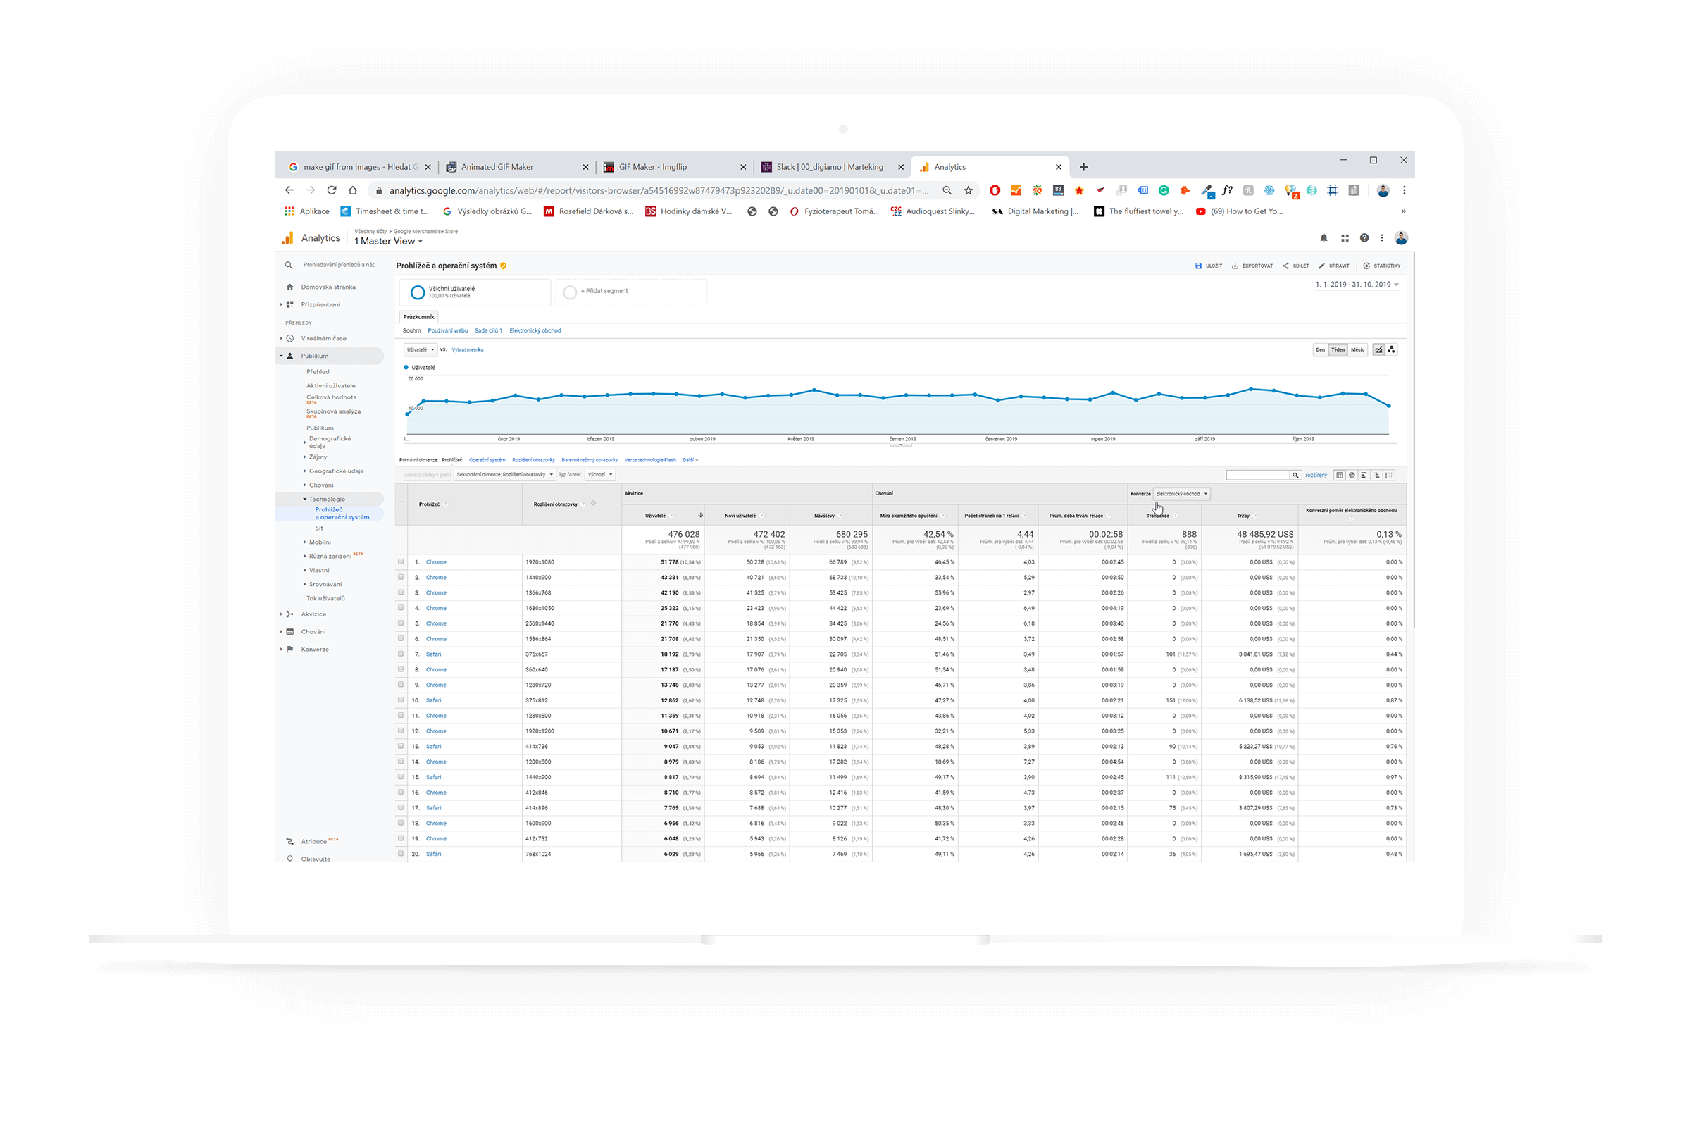Click the table search magnifier button
This screenshot has height=1123, width=1694.
tap(1295, 475)
